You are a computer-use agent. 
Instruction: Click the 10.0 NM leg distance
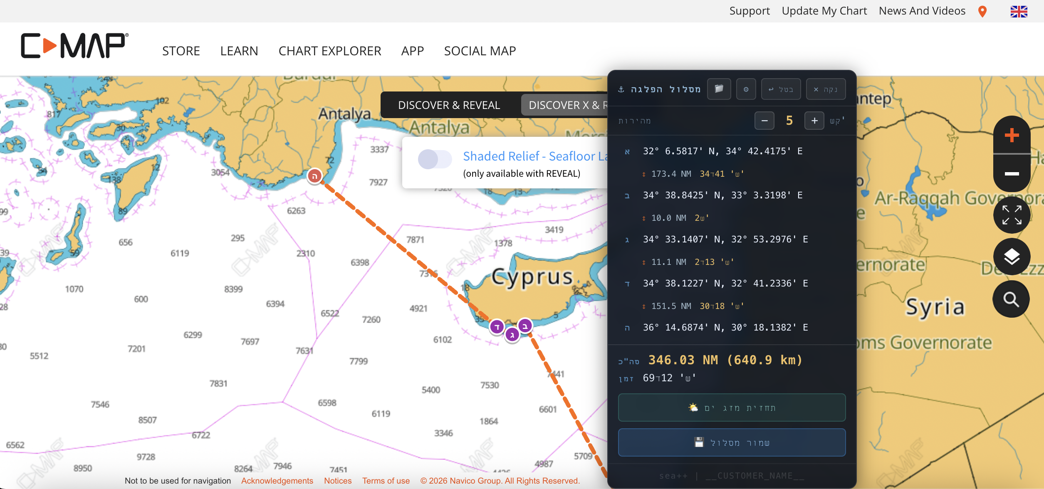click(x=668, y=218)
